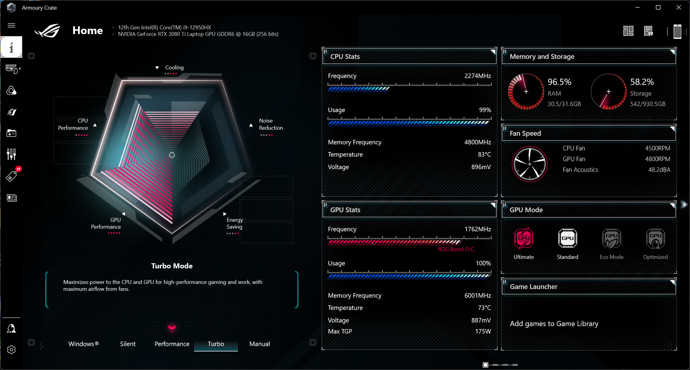Open the News sidebar icon
Viewport: 690px width, 370px height.
[x=11, y=198]
